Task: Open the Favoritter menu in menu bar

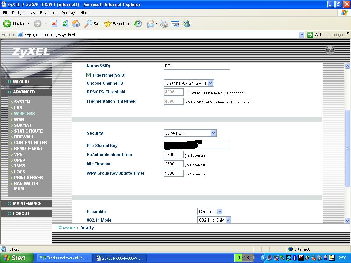Action: 48,13
